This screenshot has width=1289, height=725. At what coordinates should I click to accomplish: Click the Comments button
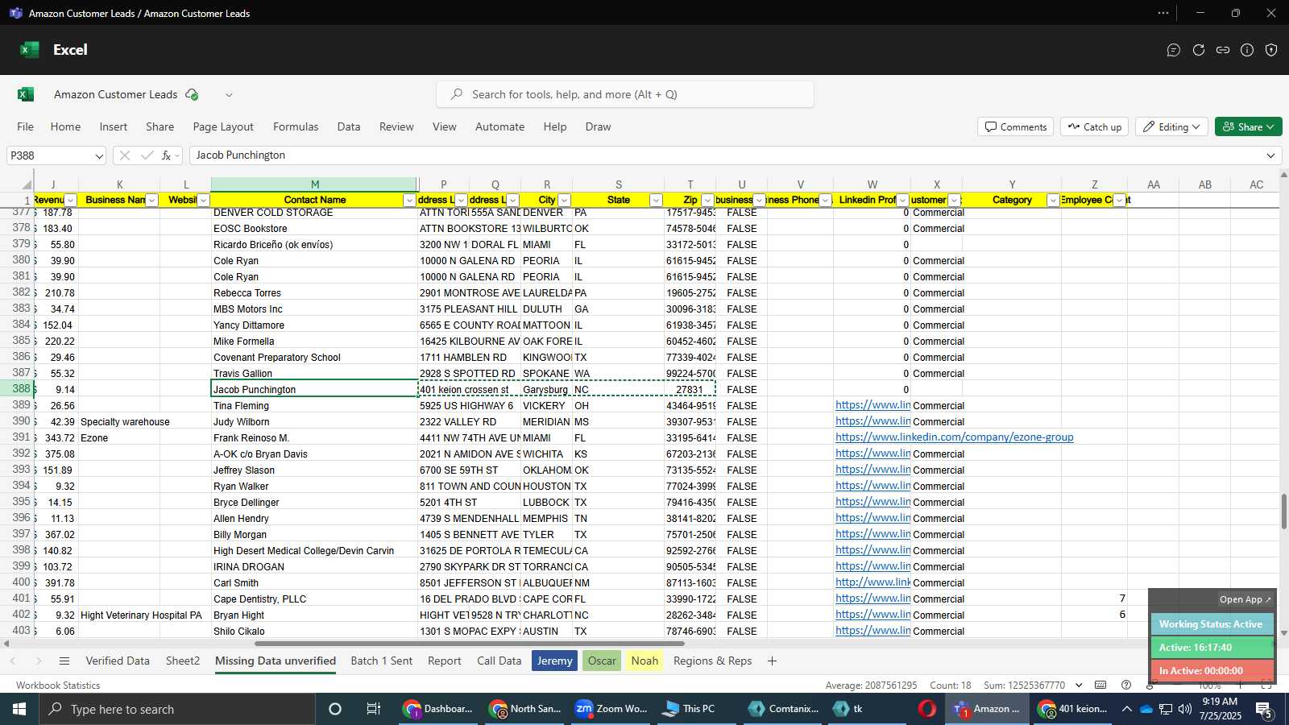[1016, 127]
